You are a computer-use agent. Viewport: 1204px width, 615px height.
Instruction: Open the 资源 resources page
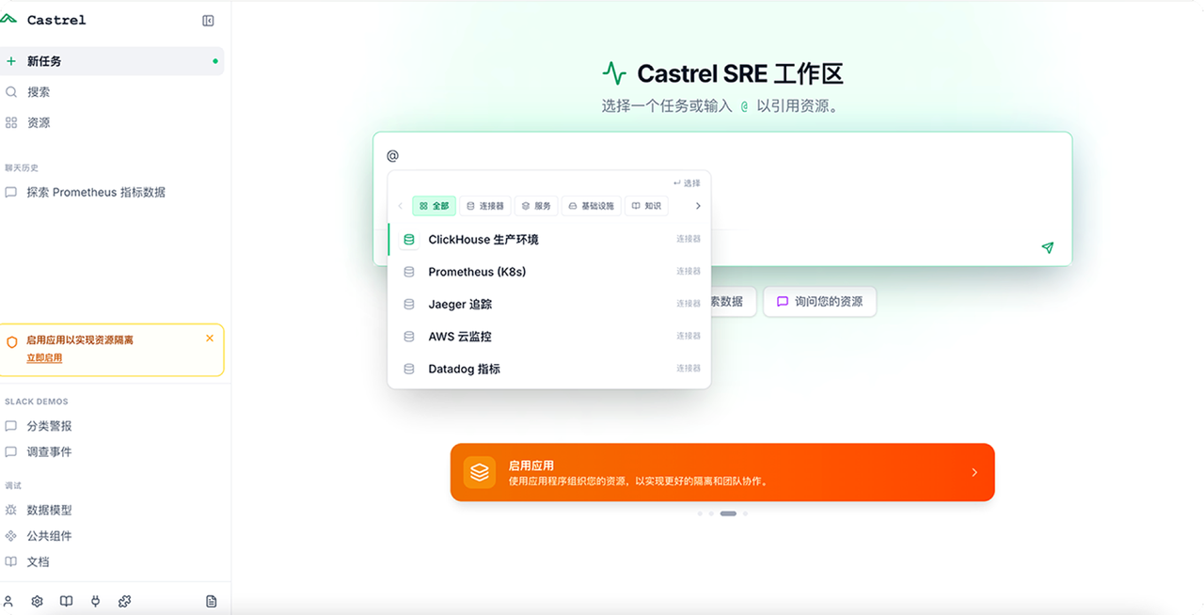click(112, 123)
